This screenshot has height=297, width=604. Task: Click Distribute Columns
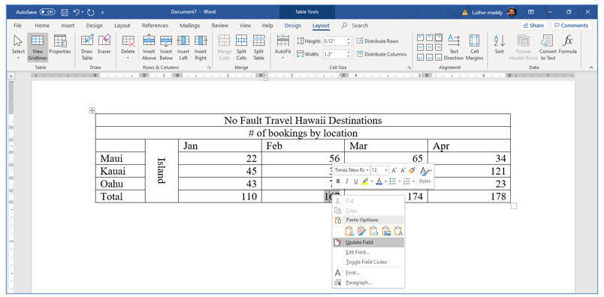pos(382,54)
